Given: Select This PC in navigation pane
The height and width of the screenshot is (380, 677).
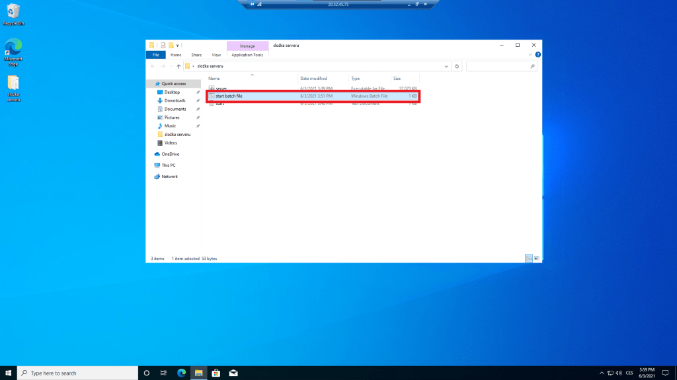Looking at the screenshot, I should (168, 165).
